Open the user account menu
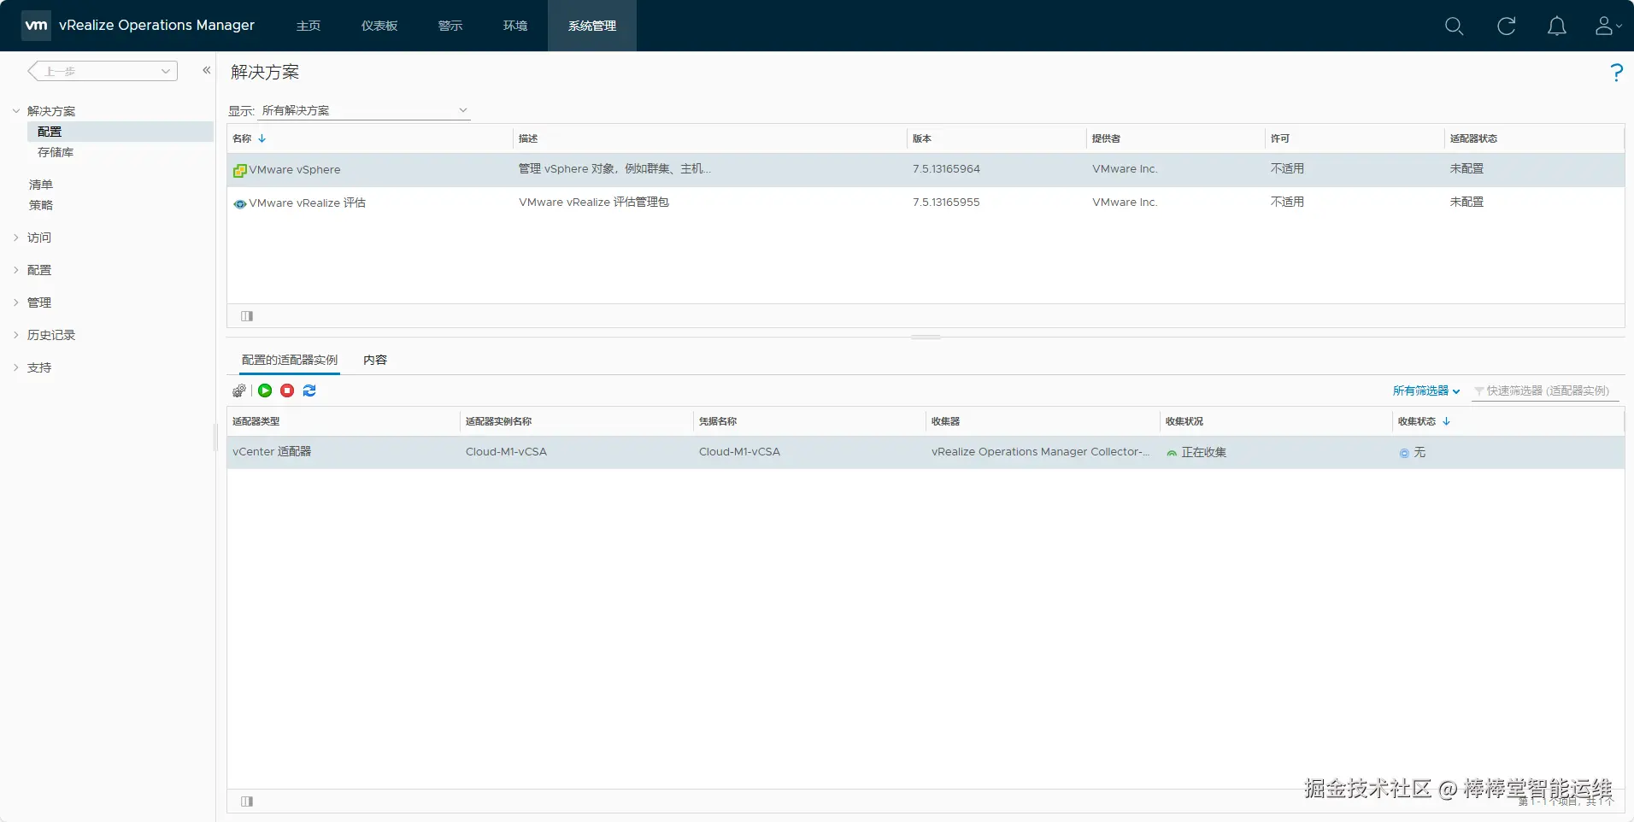 pos(1608,26)
